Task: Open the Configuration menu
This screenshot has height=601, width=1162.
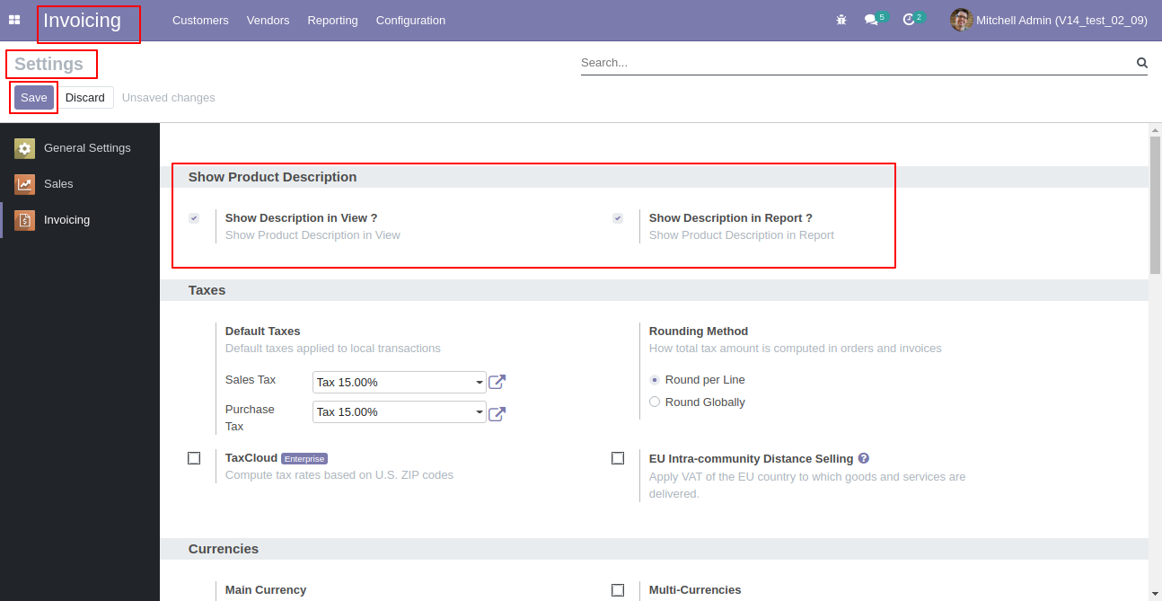Action: coord(410,20)
